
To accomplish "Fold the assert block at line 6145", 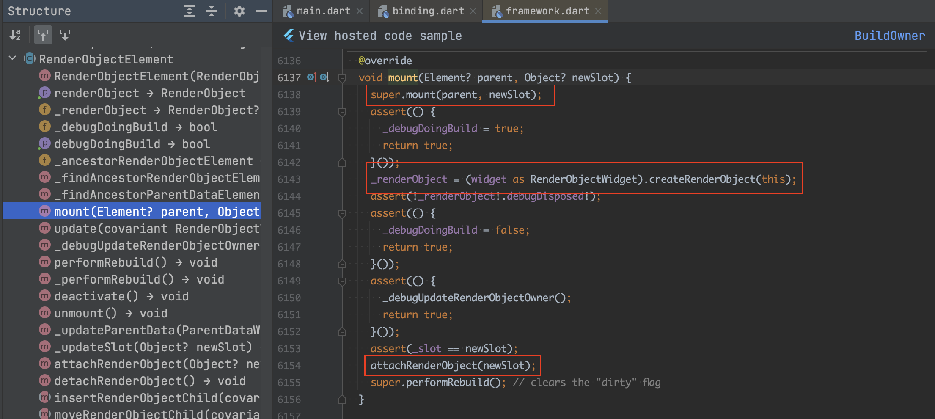I will coord(342,213).
